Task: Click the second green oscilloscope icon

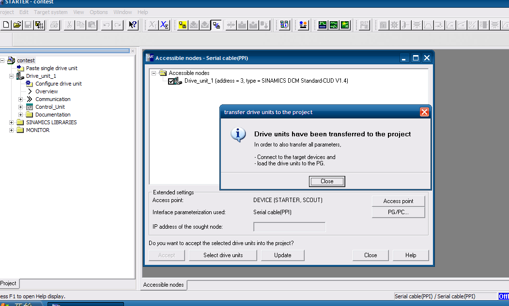Action: pyautogui.click(x=334, y=25)
